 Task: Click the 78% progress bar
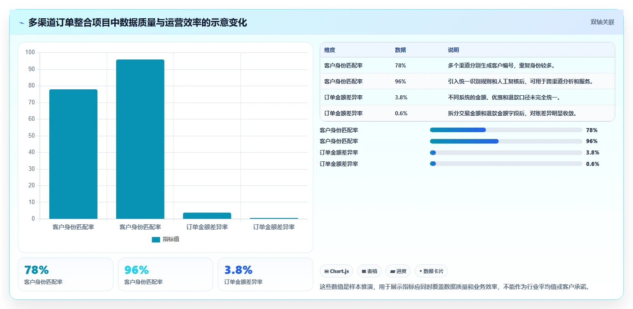[506, 130]
